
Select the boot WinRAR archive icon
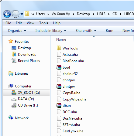coord(59,67)
